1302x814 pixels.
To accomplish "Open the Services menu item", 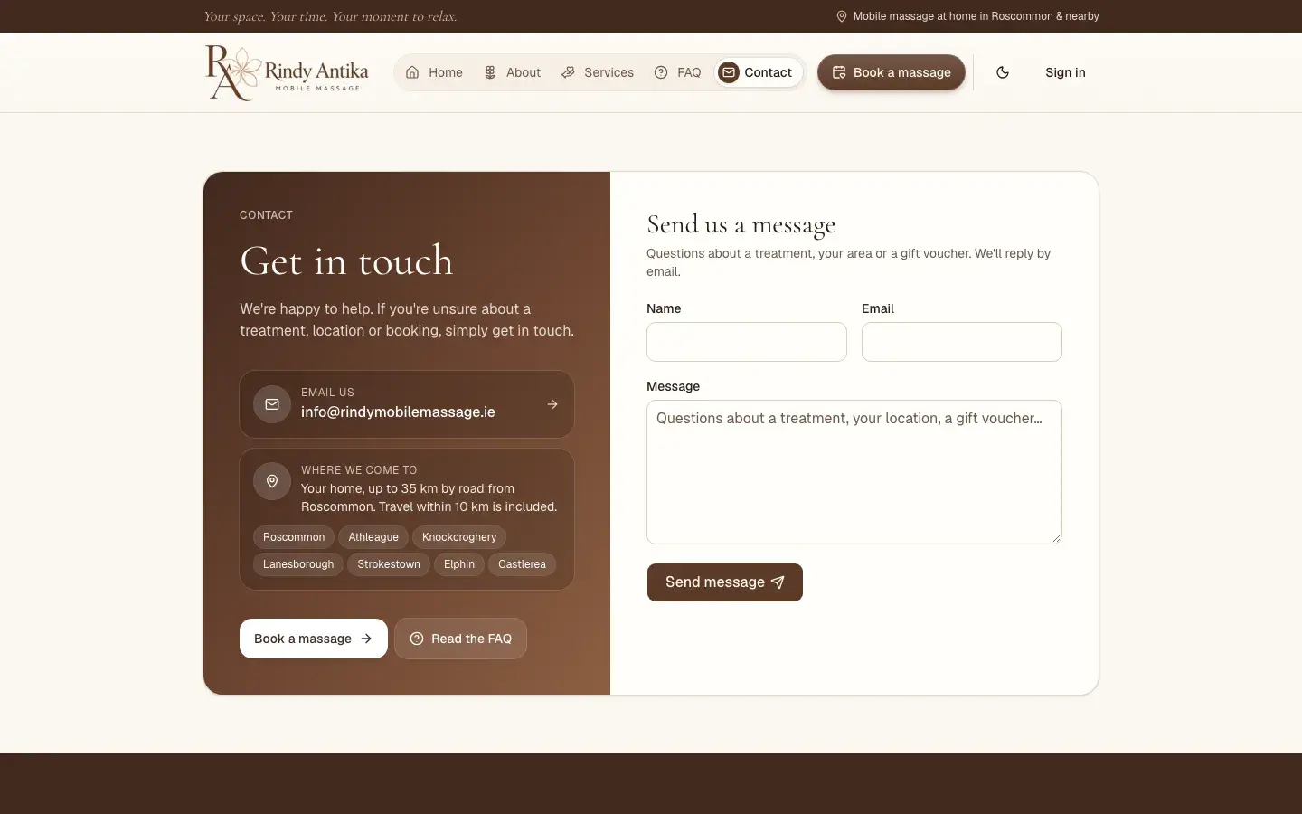I will pos(598,72).
